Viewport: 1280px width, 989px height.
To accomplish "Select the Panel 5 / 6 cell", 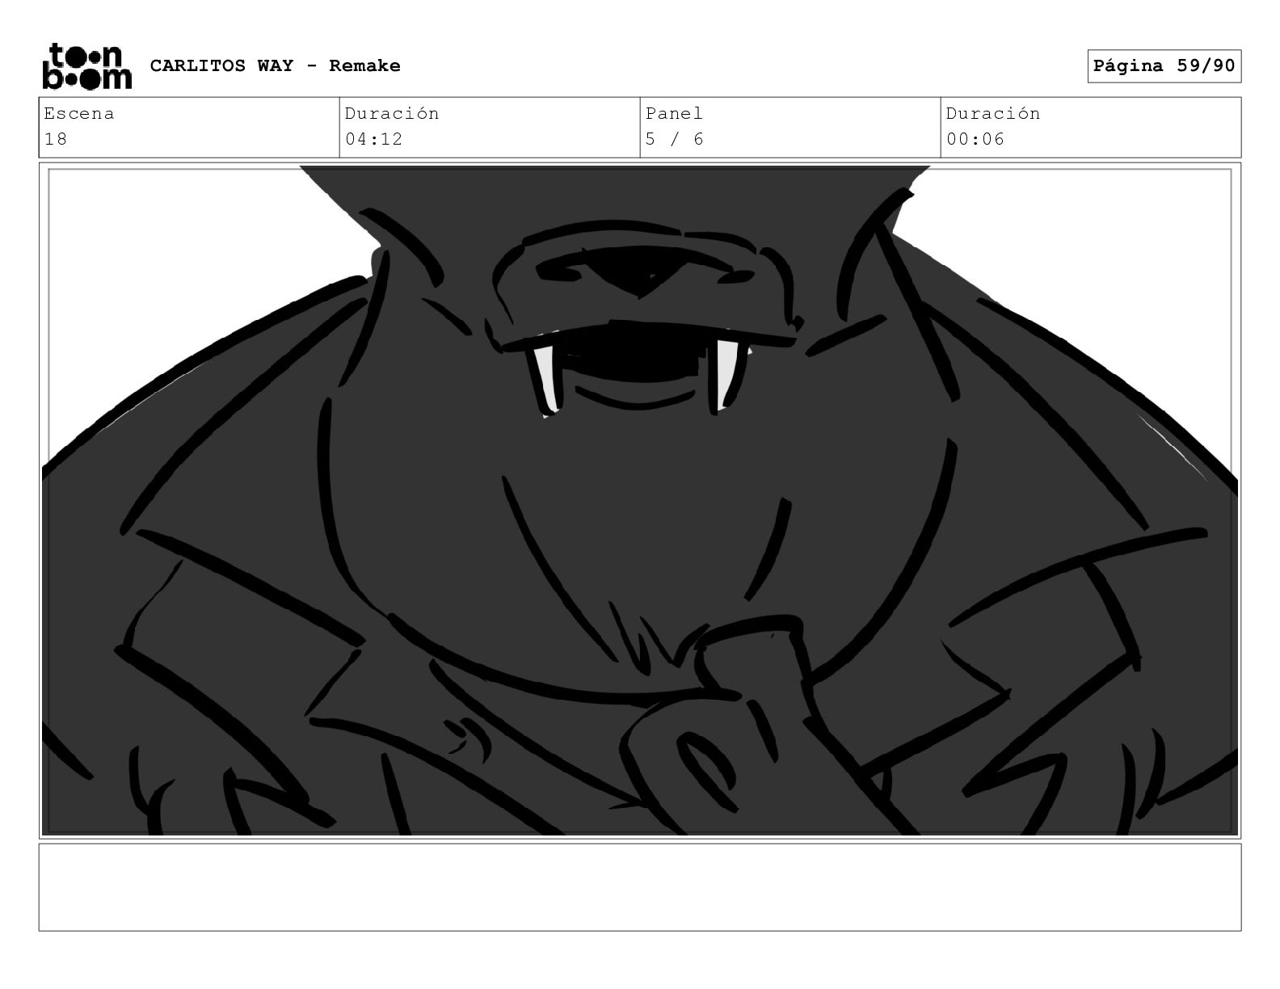I will 790,128.
